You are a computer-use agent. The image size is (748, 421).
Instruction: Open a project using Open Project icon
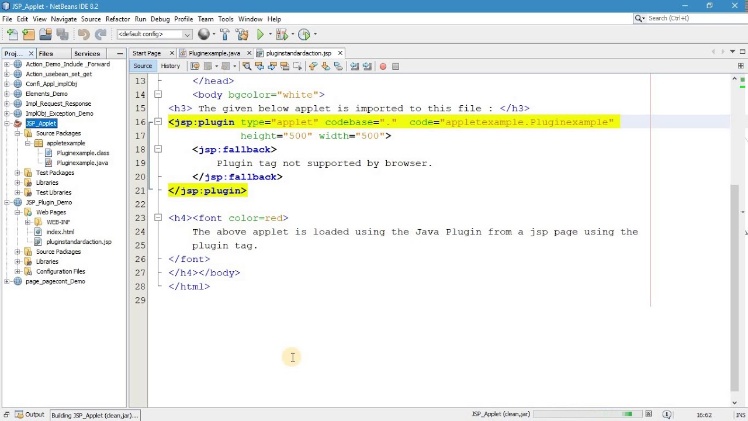pyautogui.click(x=45, y=34)
